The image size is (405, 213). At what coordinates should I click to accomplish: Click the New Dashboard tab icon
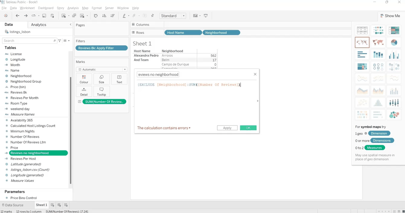(x=59, y=205)
